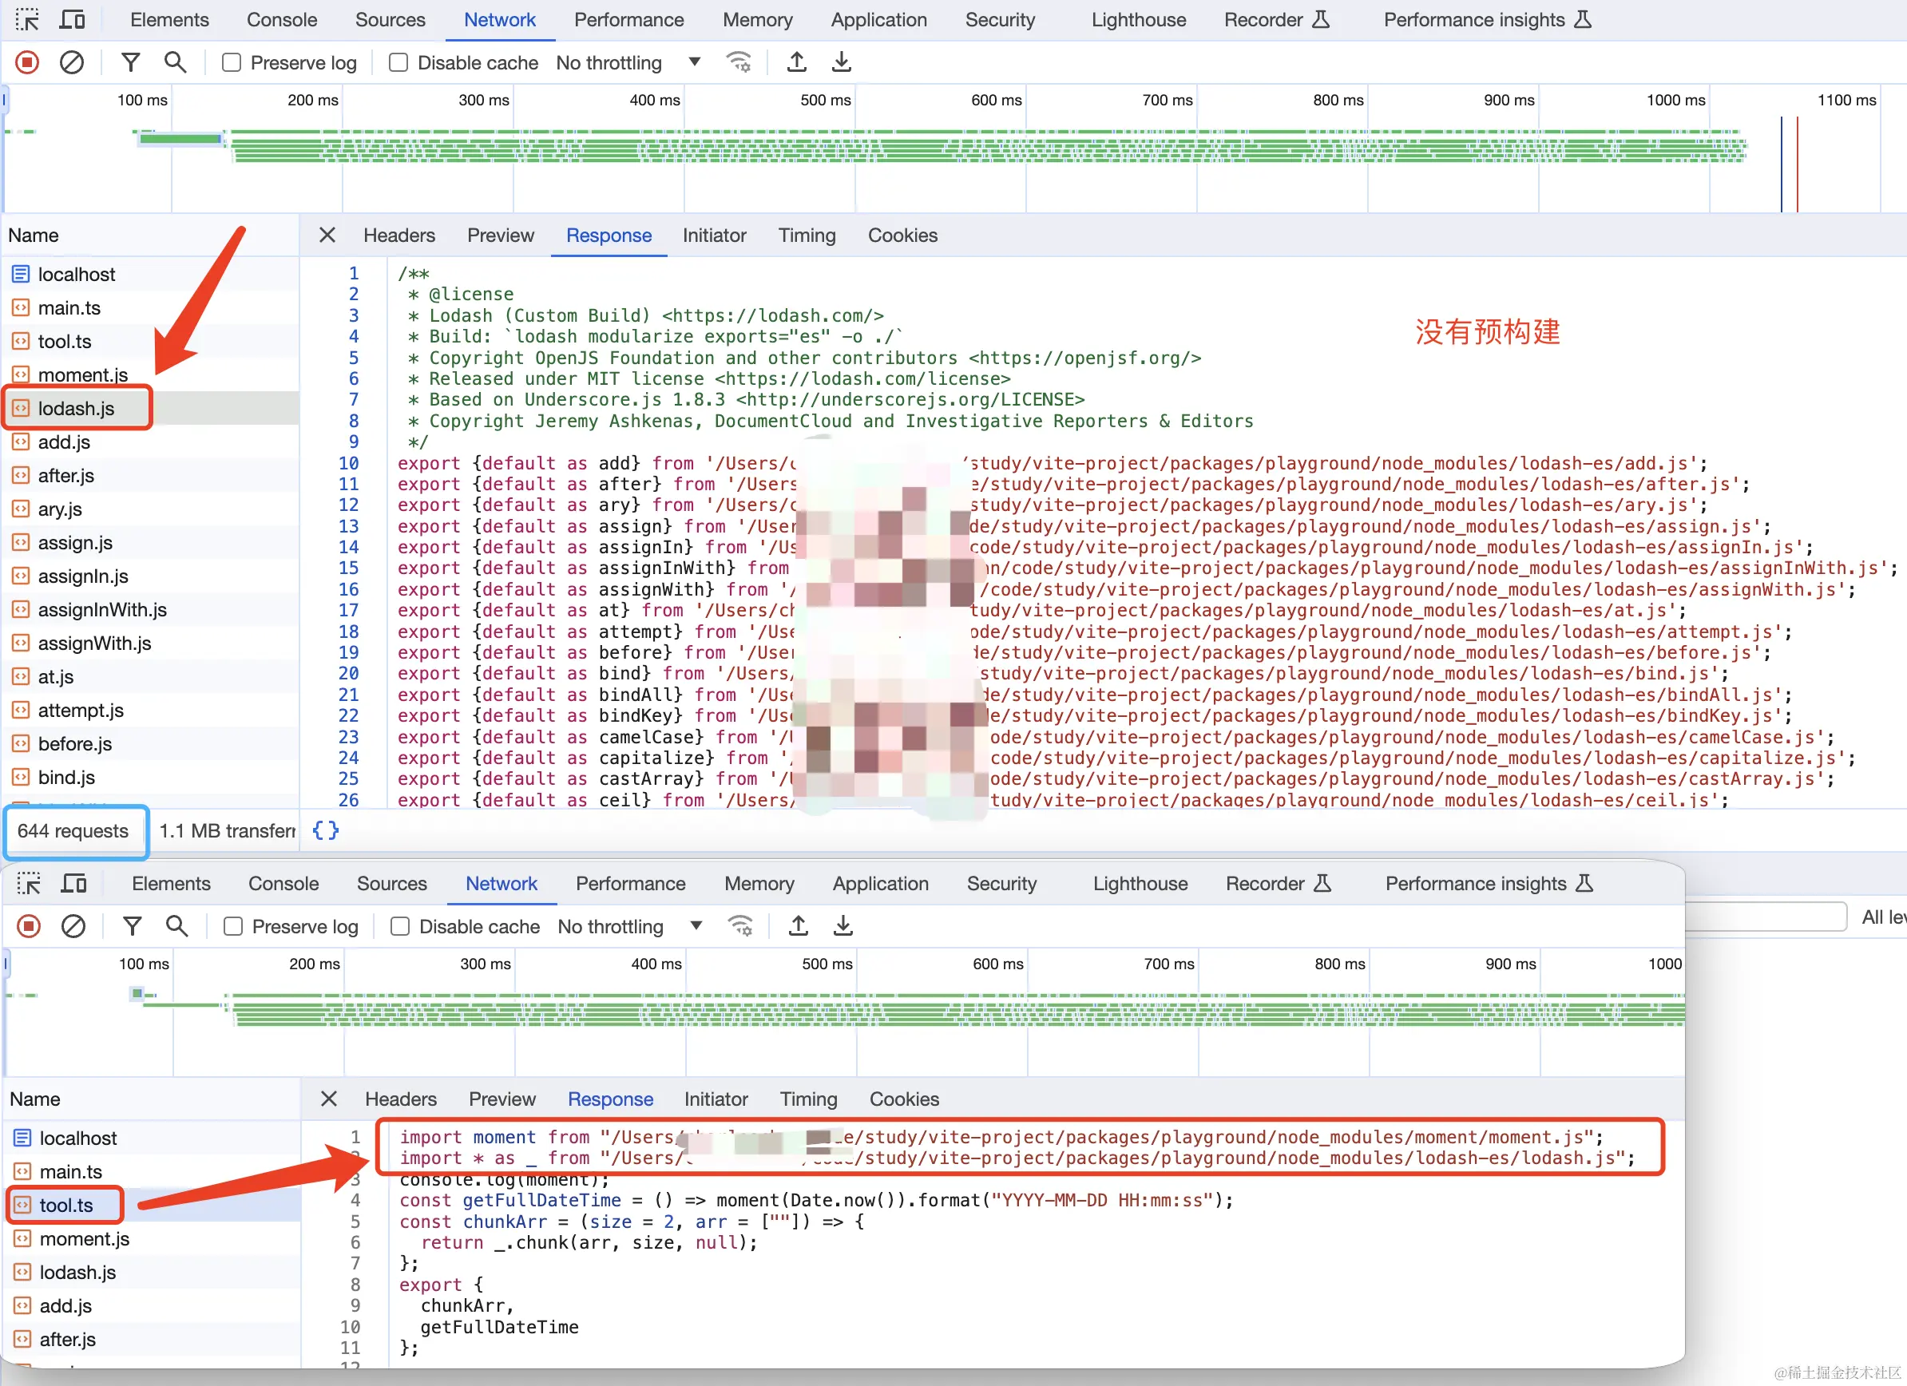Screen dimensions: 1907x1386
Task: Switch to Console tab in top panel
Action: pos(282,19)
